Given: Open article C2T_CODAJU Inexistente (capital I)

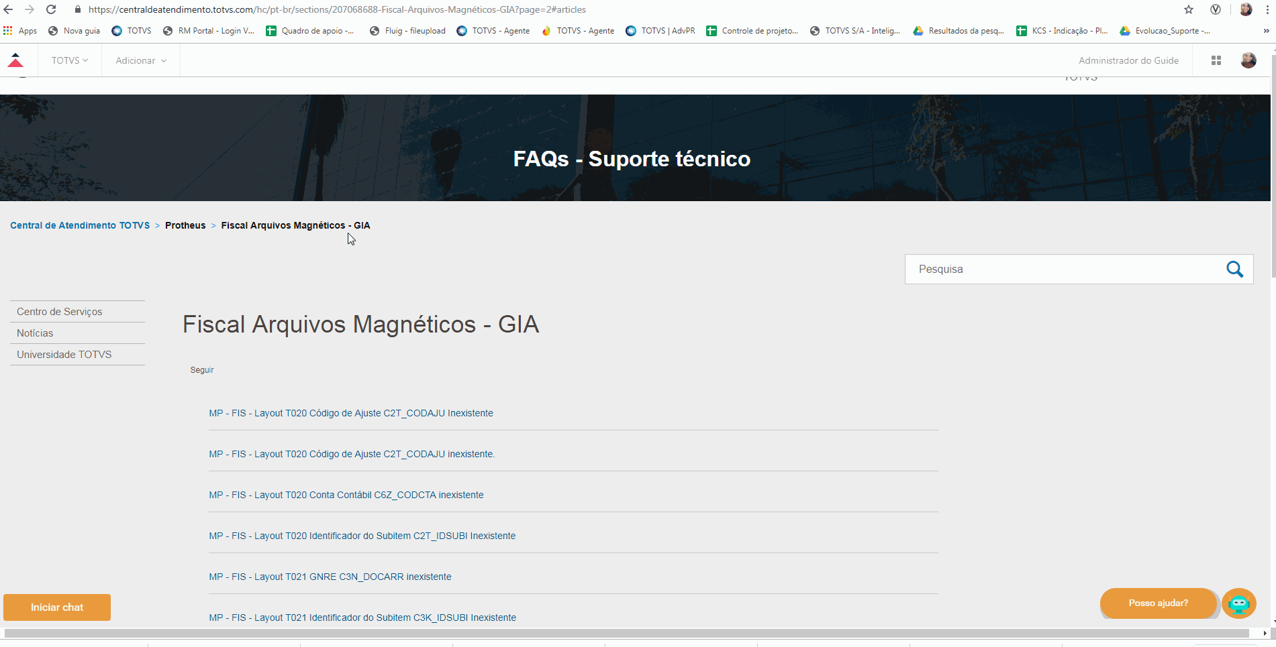Looking at the screenshot, I should tap(351, 413).
